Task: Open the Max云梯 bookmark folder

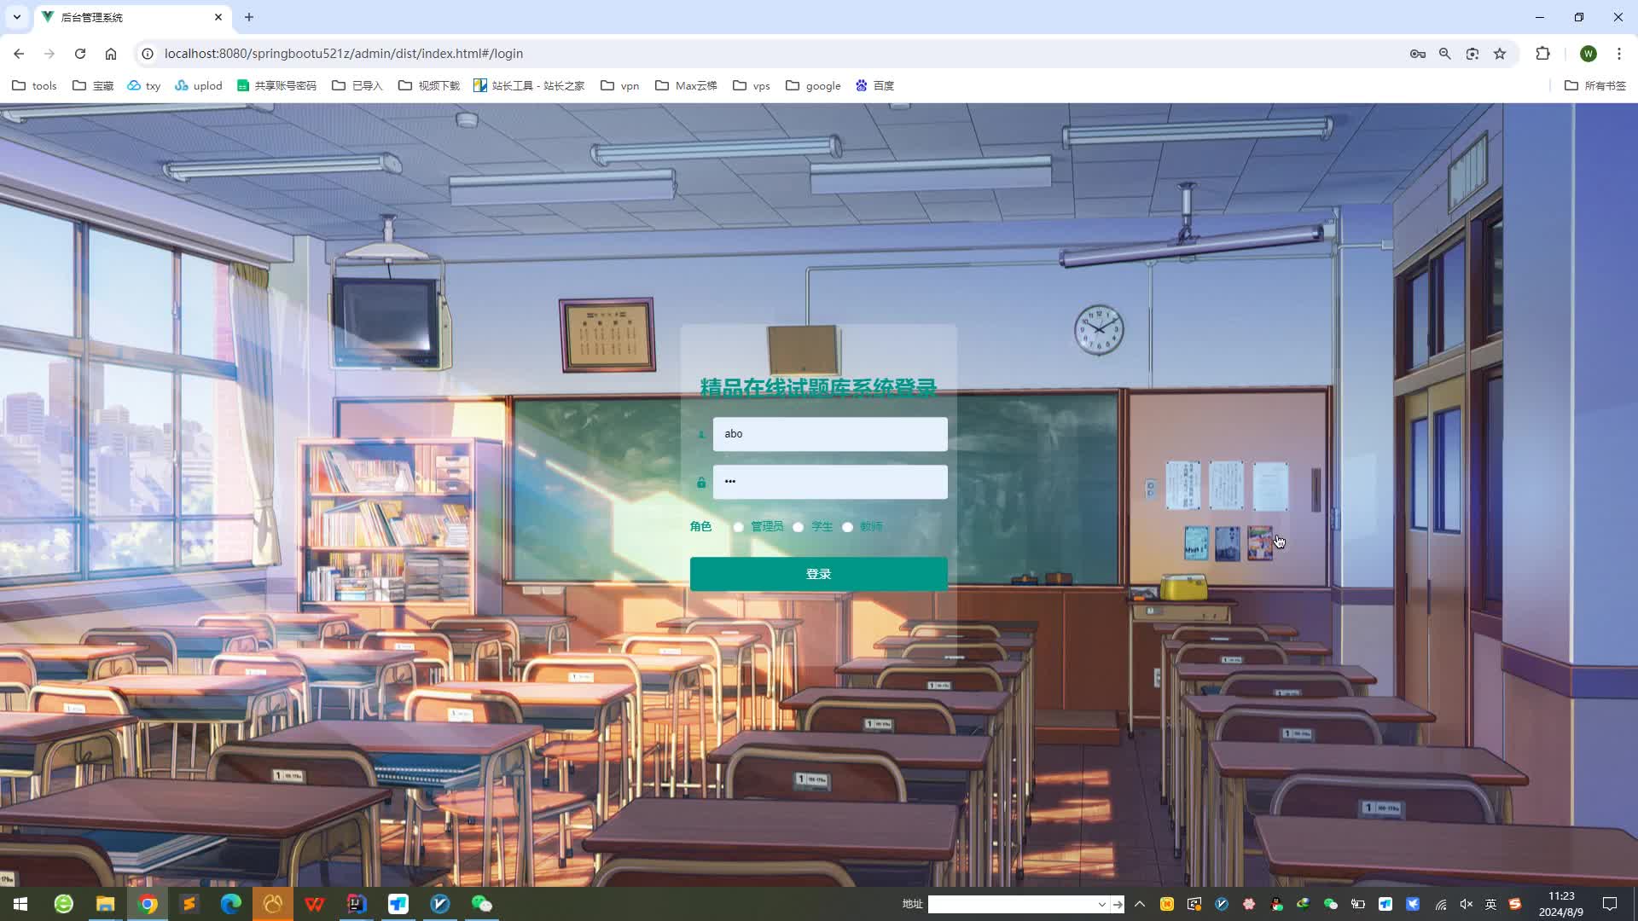Action: click(x=686, y=85)
